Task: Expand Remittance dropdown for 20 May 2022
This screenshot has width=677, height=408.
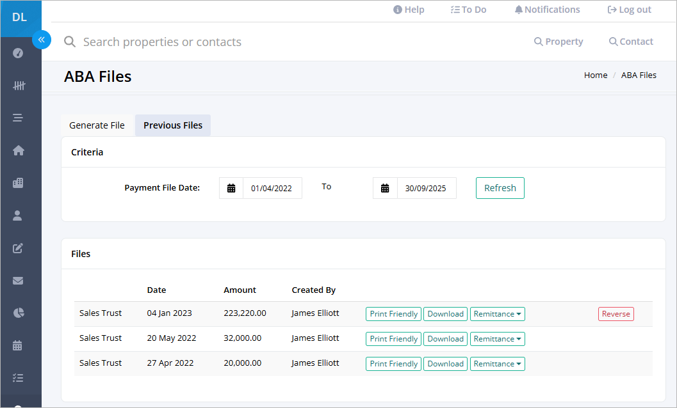Action: pos(498,339)
